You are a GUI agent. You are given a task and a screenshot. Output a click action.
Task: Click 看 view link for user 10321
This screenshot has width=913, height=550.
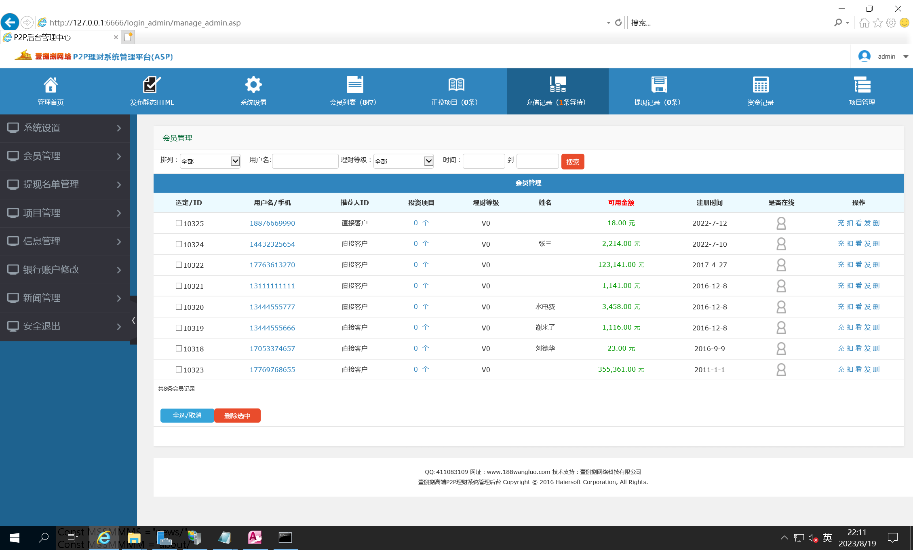(x=859, y=286)
